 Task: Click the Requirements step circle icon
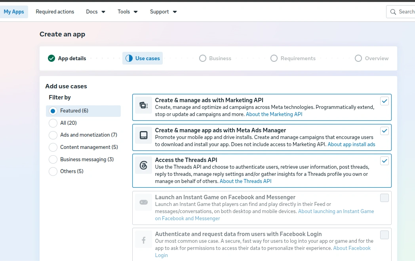pos(274,58)
